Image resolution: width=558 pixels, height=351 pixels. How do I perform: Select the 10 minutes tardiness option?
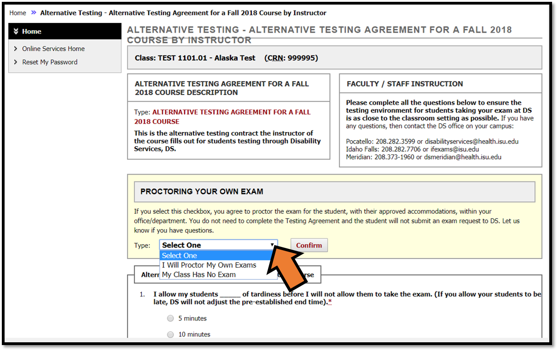point(170,334)
